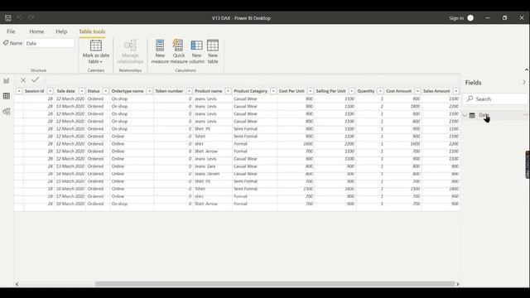Viewport: 530px width, 298px height.
Task: Switch to the Help tab
Action: [61, 31]
